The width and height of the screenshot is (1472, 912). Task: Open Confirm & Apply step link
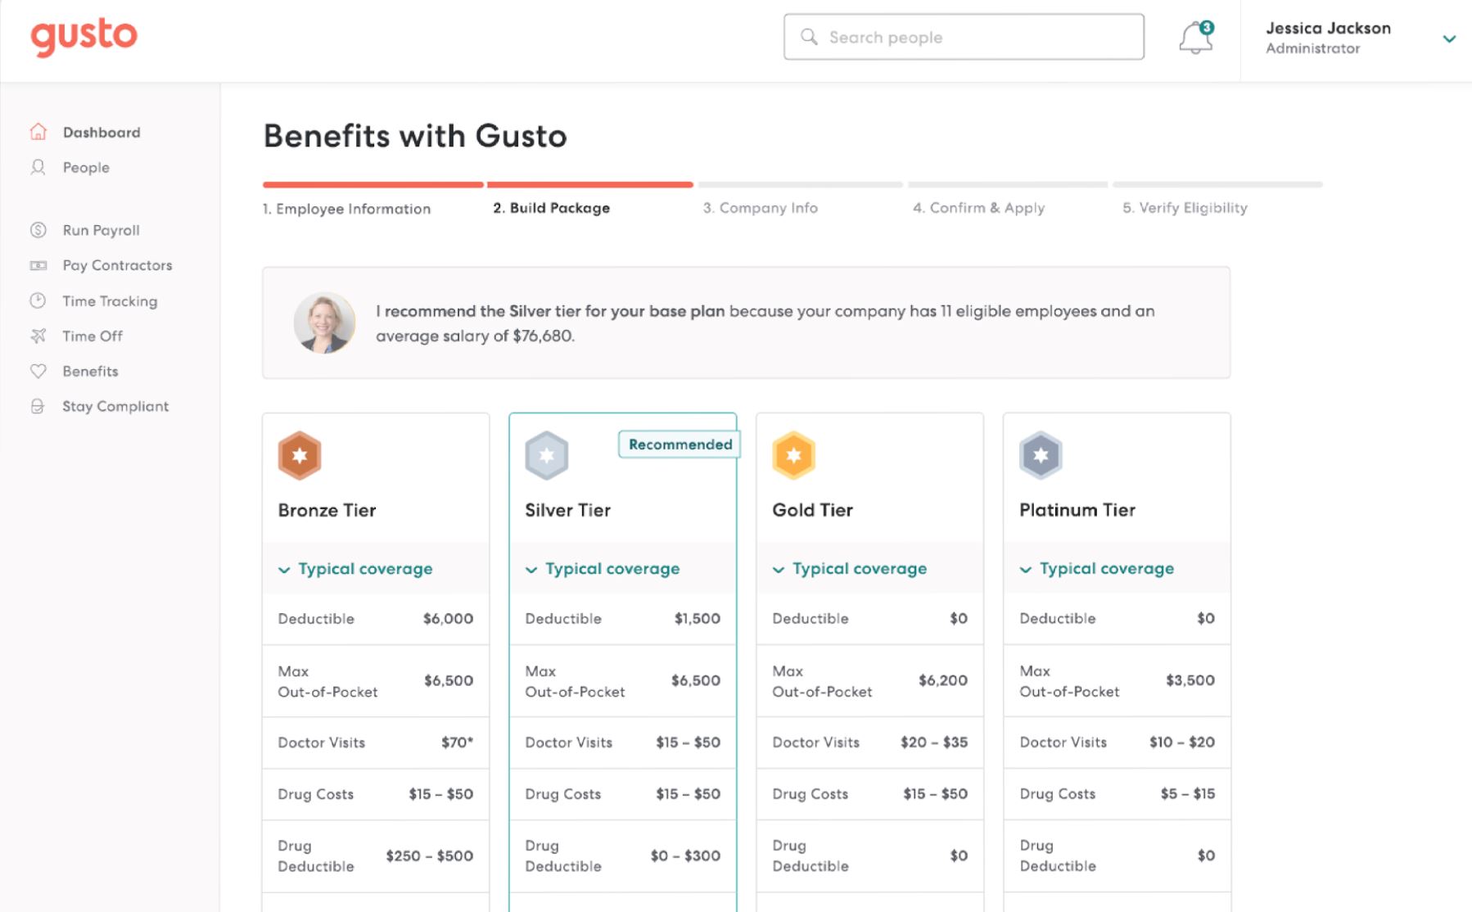tap(979, 208)
